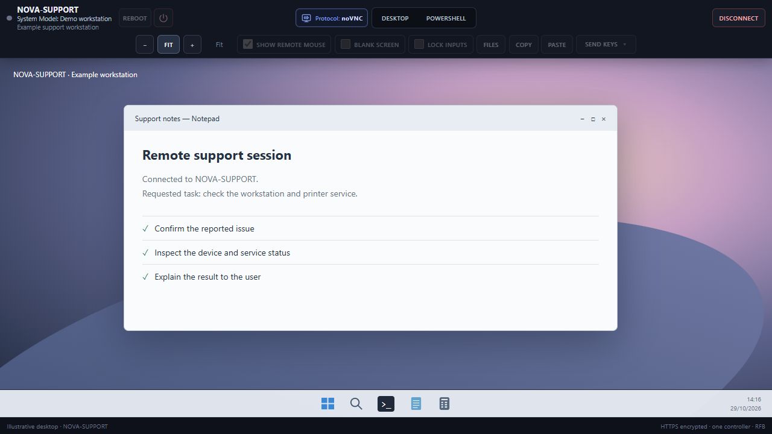Disconnect the remote session
Screen dimensions: 772x434
click(x=739, y=18)
